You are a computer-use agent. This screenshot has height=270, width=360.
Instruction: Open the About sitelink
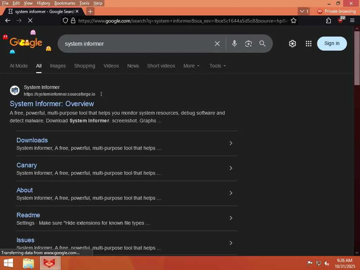pyautogui.click(x=25, y=190)
